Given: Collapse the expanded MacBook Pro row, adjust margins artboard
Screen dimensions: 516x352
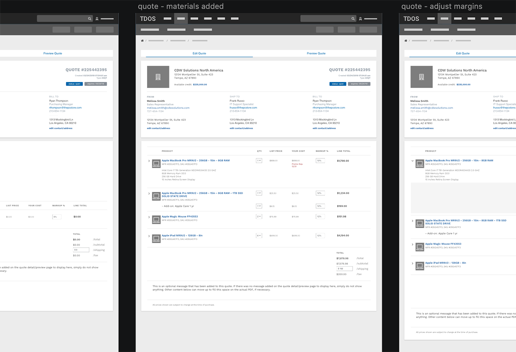Looking at the screenshot, I should (413, 161).
